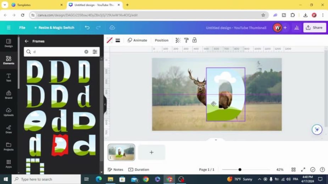Undo the last action
The height and width of the screenshot is (184, 328).
coord(87,28)
